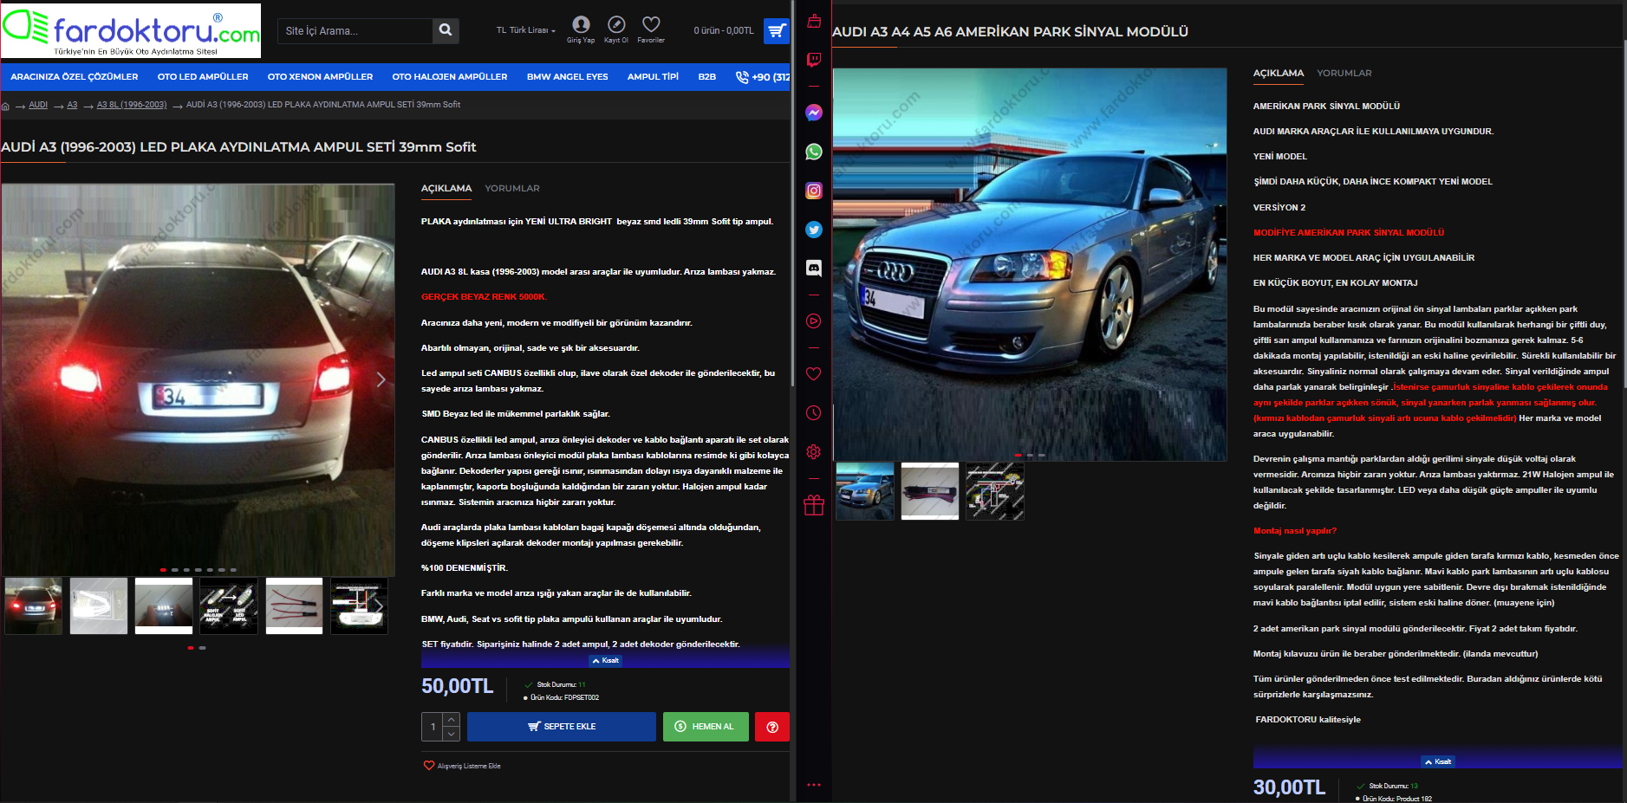Select first thumbnail of red car rear

pyautogui.click(x=33, y=606)
